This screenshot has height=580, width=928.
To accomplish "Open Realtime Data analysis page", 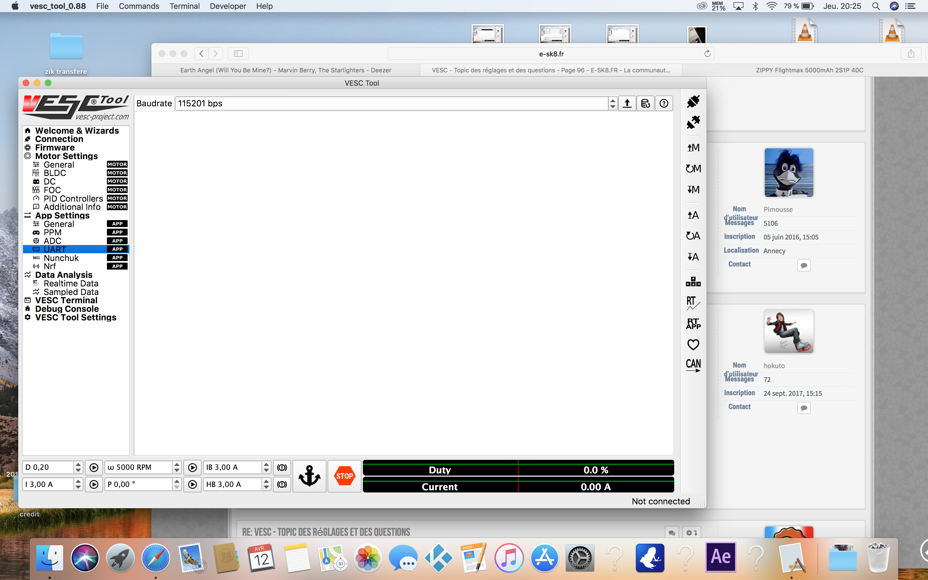I will pos(71,283).
